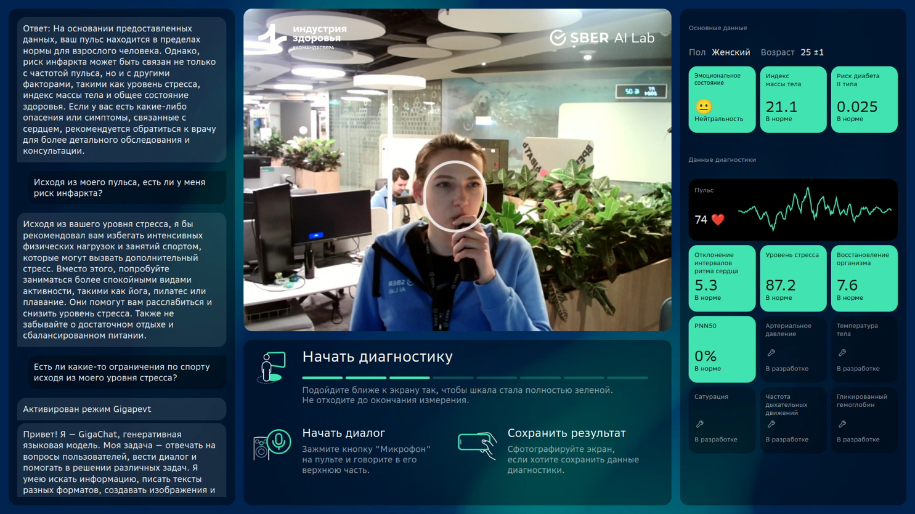The image size is (915, 514).
Task: Click the wrench icon under Температура тела
Action: (842, 353)
